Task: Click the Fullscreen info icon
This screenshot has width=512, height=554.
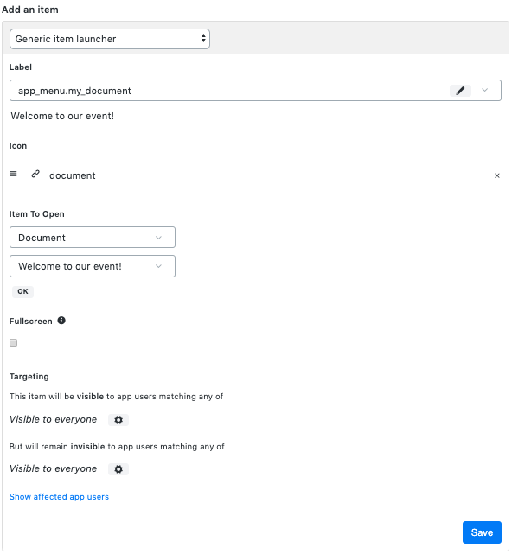Action: 61,321
